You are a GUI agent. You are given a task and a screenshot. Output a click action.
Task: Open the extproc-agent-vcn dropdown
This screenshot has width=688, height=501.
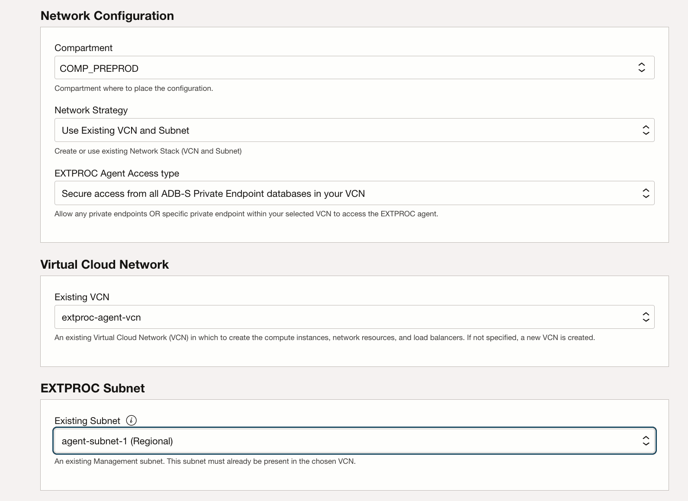pos(346,317)
